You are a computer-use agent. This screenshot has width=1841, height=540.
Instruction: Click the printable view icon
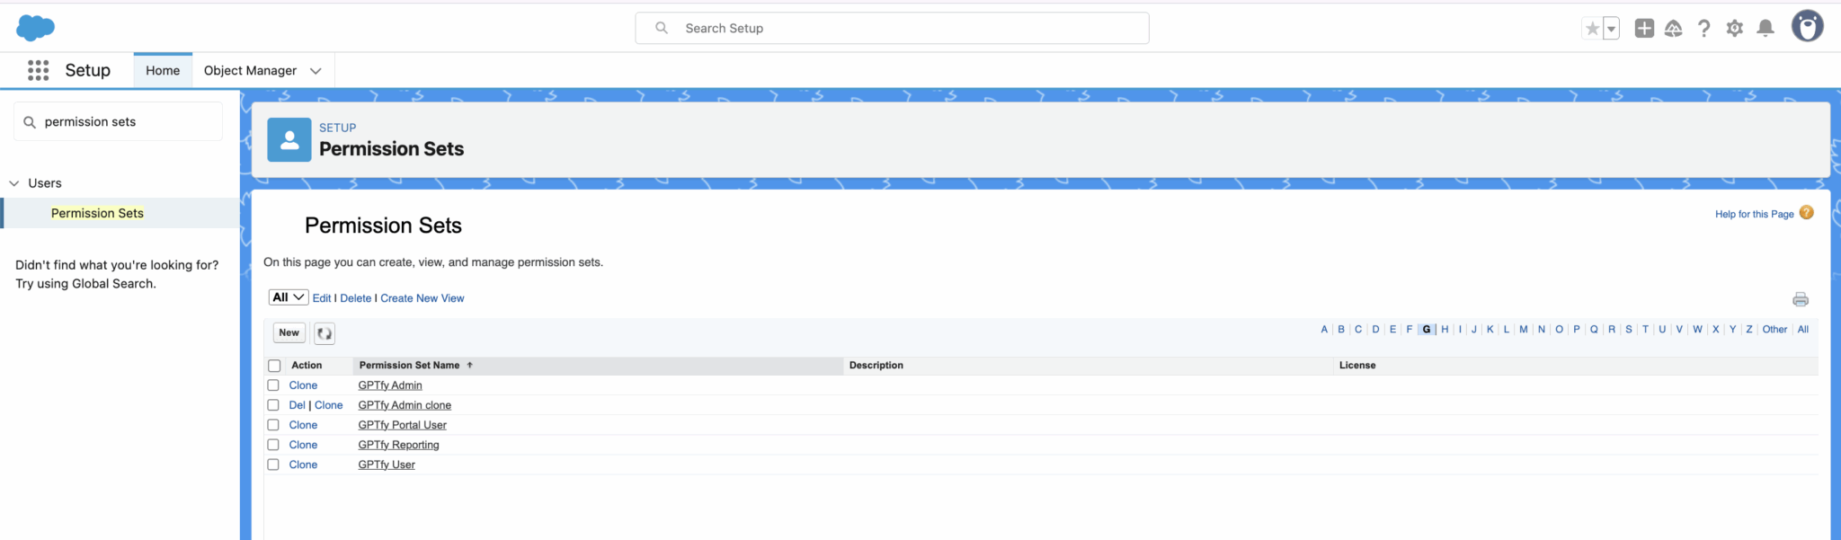tap(1801, 299)
